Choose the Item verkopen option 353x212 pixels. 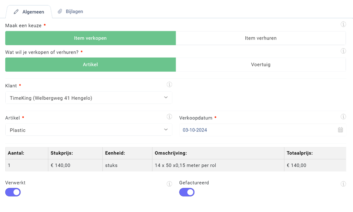(x=90, y=38)
